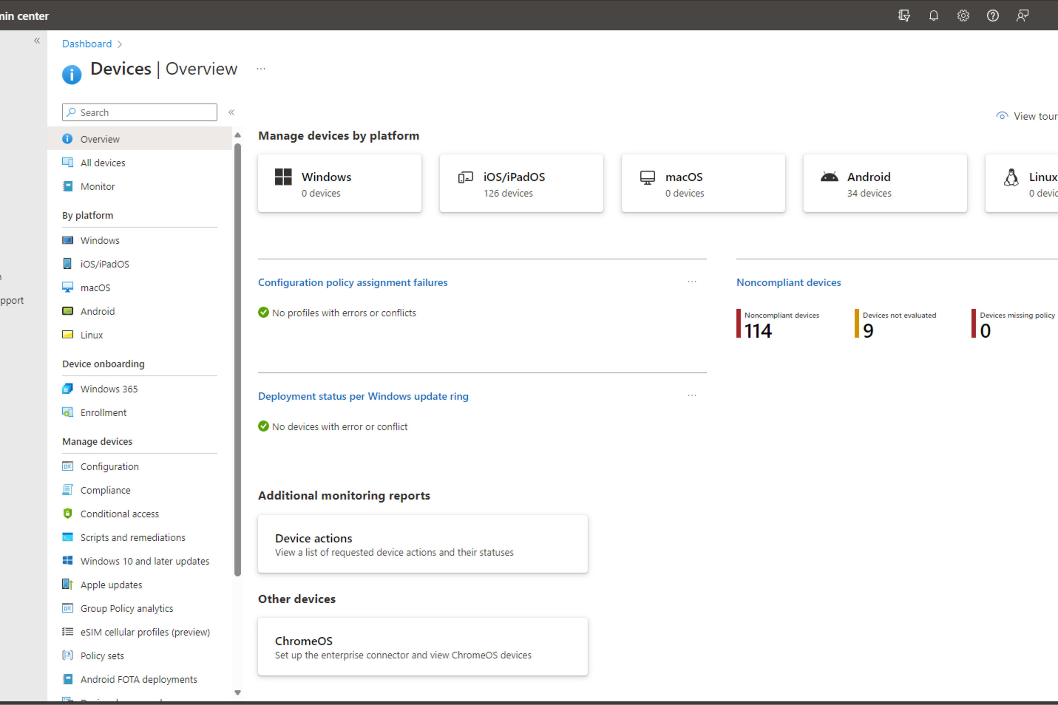
Task: Open the ChromeOS devices card
Action: (422, 647)
